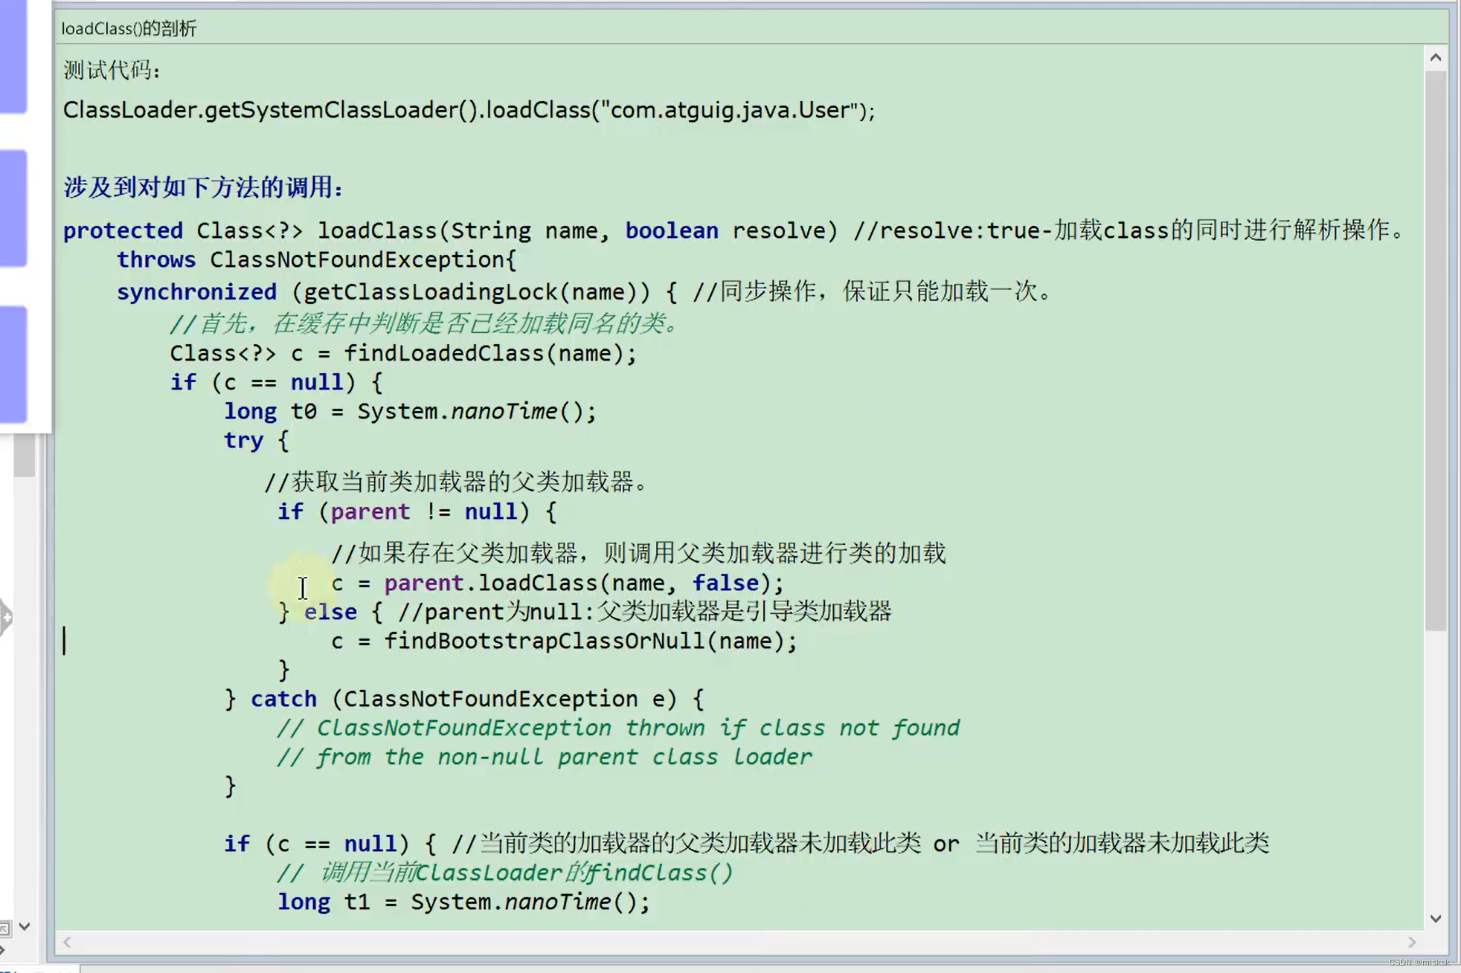Click the horizontal scrollbar right arrow
The height and width of the screenshot is (973, 1461).
coord(1412,942)
